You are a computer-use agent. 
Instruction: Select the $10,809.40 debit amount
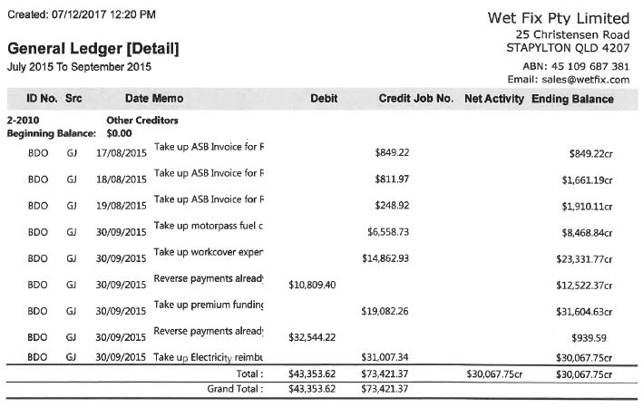pos(312,285)
